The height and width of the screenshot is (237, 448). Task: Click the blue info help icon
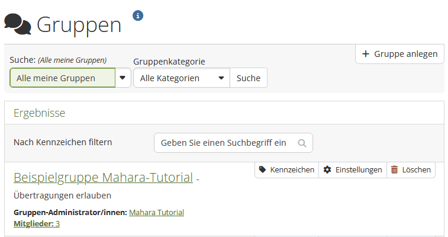pos(138,15)
